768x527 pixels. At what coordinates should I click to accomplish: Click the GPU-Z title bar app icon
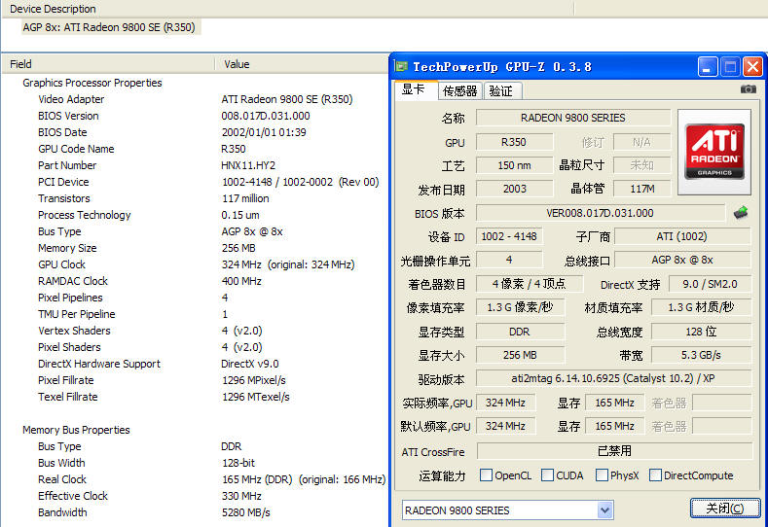pos(402,66)
